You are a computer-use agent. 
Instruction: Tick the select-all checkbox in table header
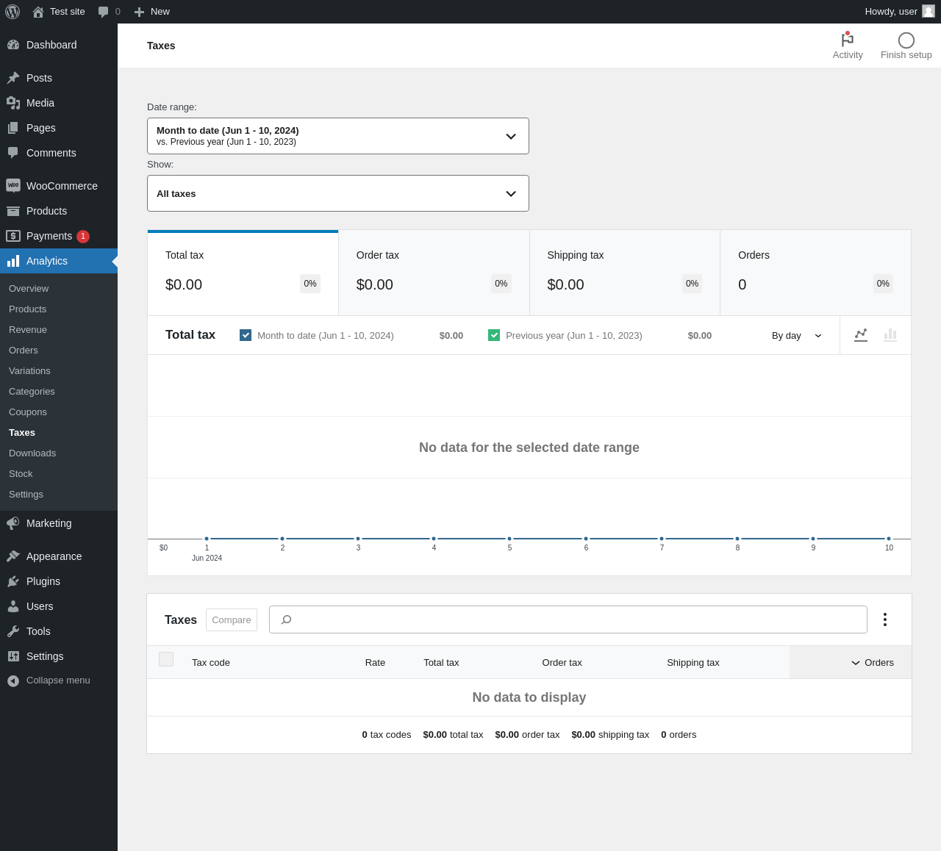point(166,659)
